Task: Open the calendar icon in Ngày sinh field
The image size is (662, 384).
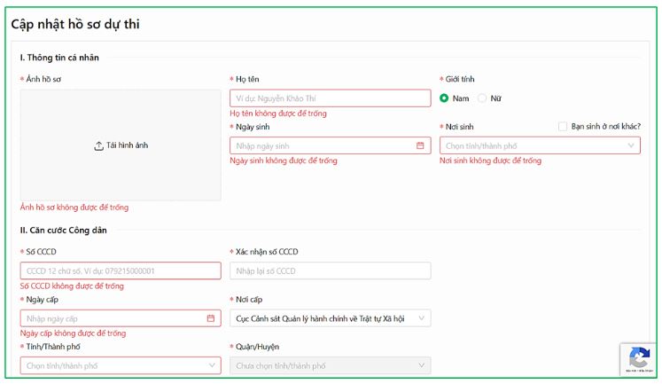Action: tap(420, 145)
